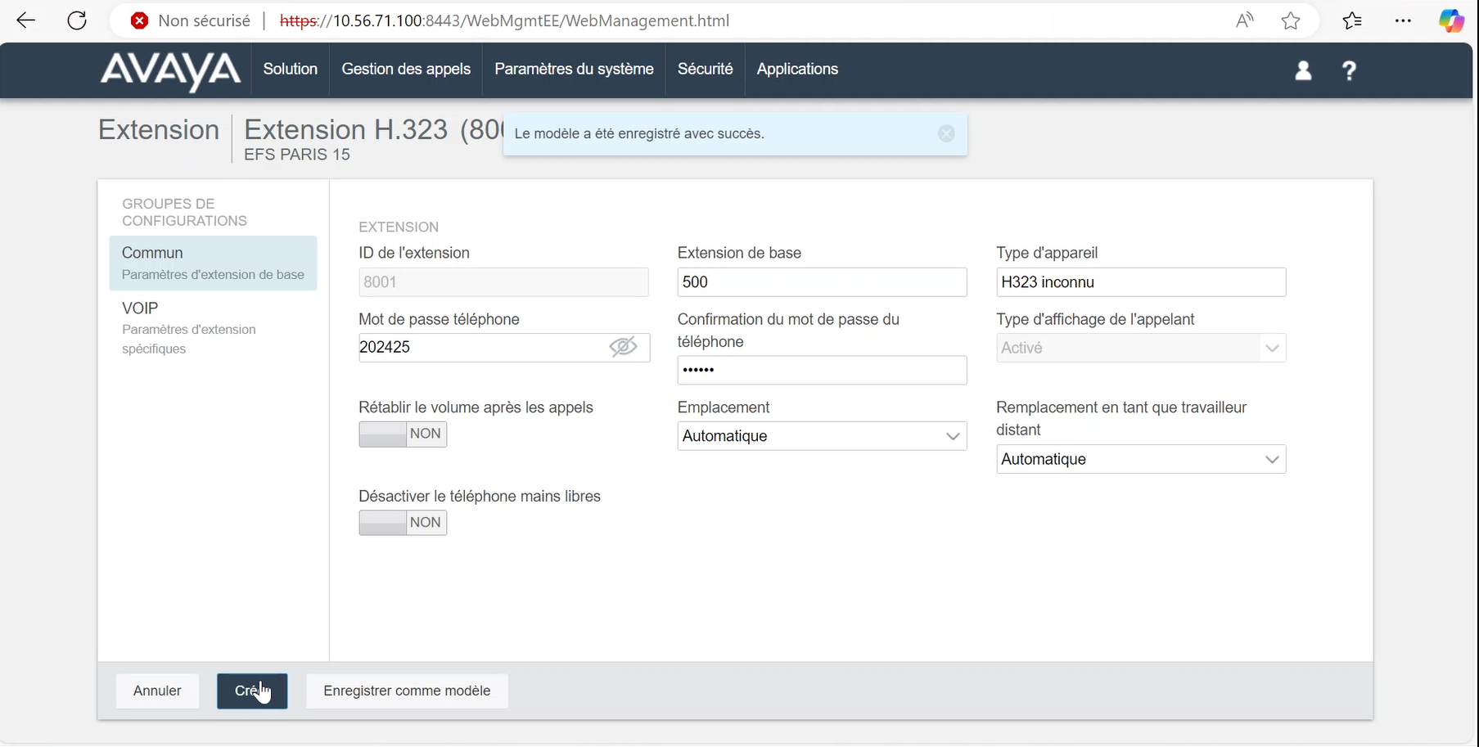The height and width of the screenshot is (747, 1479).
Task: Open Gestion des appels menu
Action: pyautogui.click(x=406, y=70)
